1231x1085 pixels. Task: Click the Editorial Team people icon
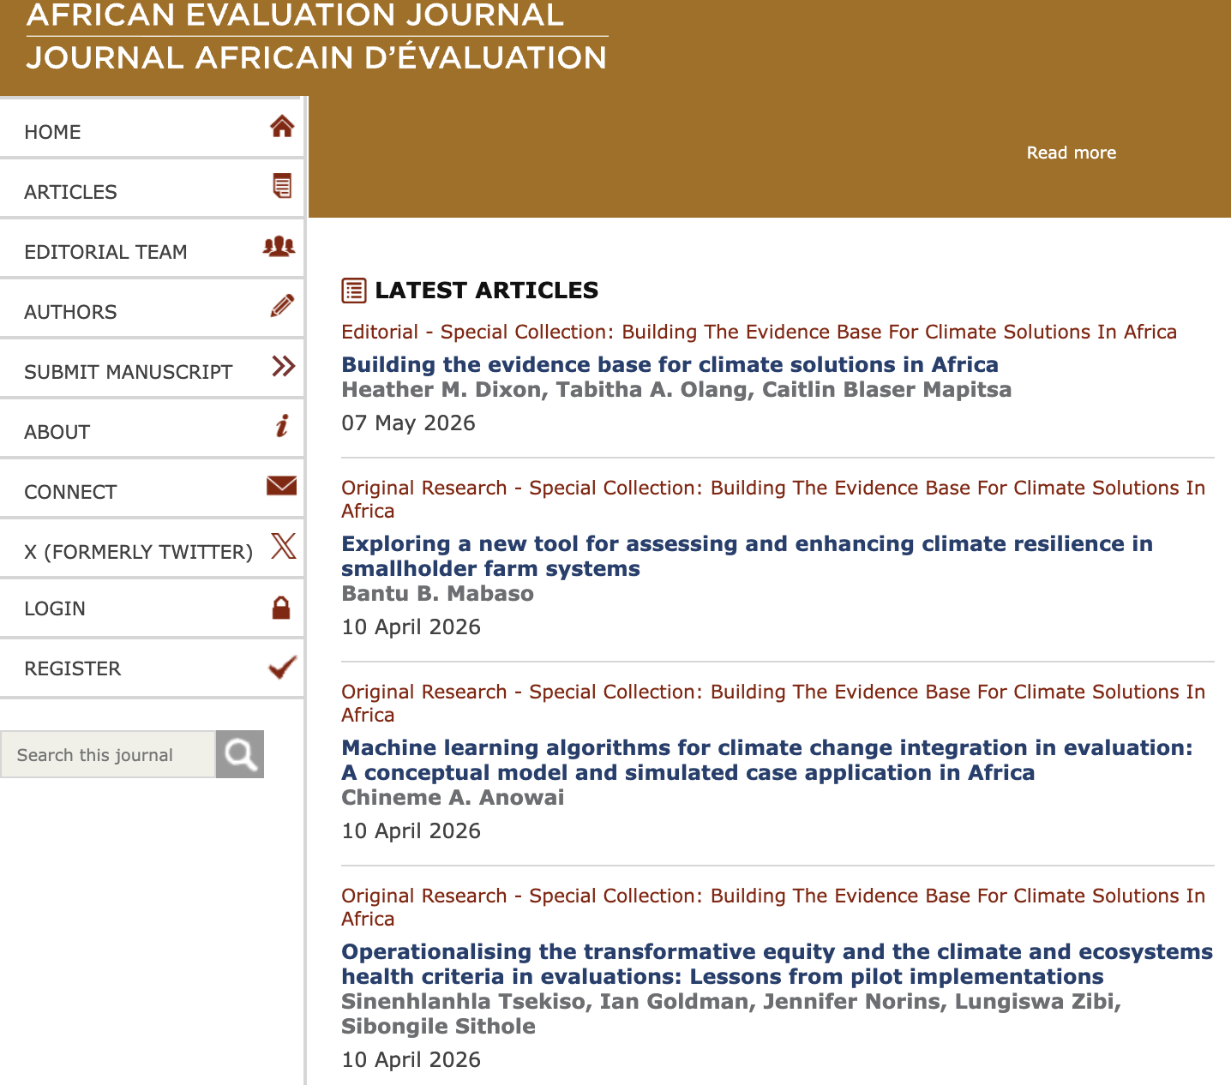(x=279, y=247)
